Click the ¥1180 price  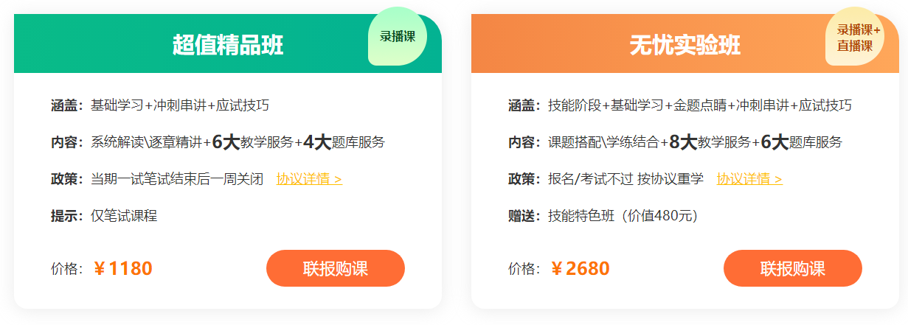point(123,268)
